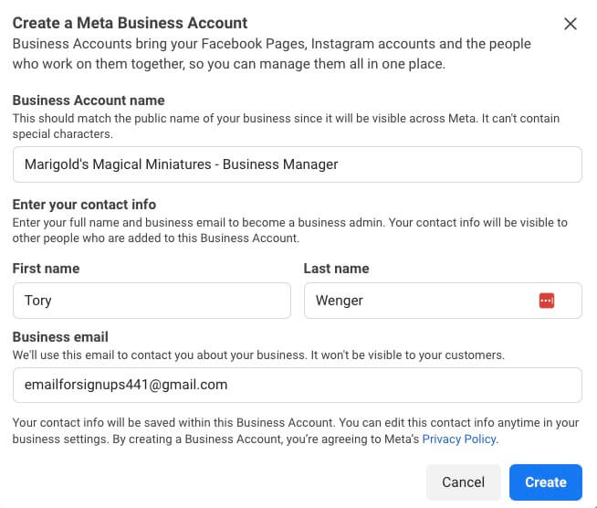Screen dimensions: 597x508
Task: Click the Business email label
Action: tap(60, 337)
